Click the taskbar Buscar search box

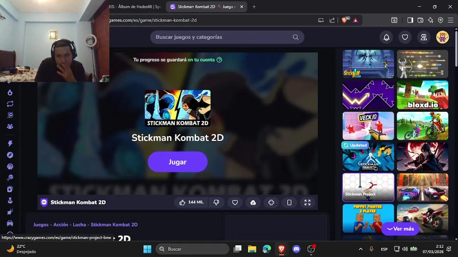click(192, 249)
